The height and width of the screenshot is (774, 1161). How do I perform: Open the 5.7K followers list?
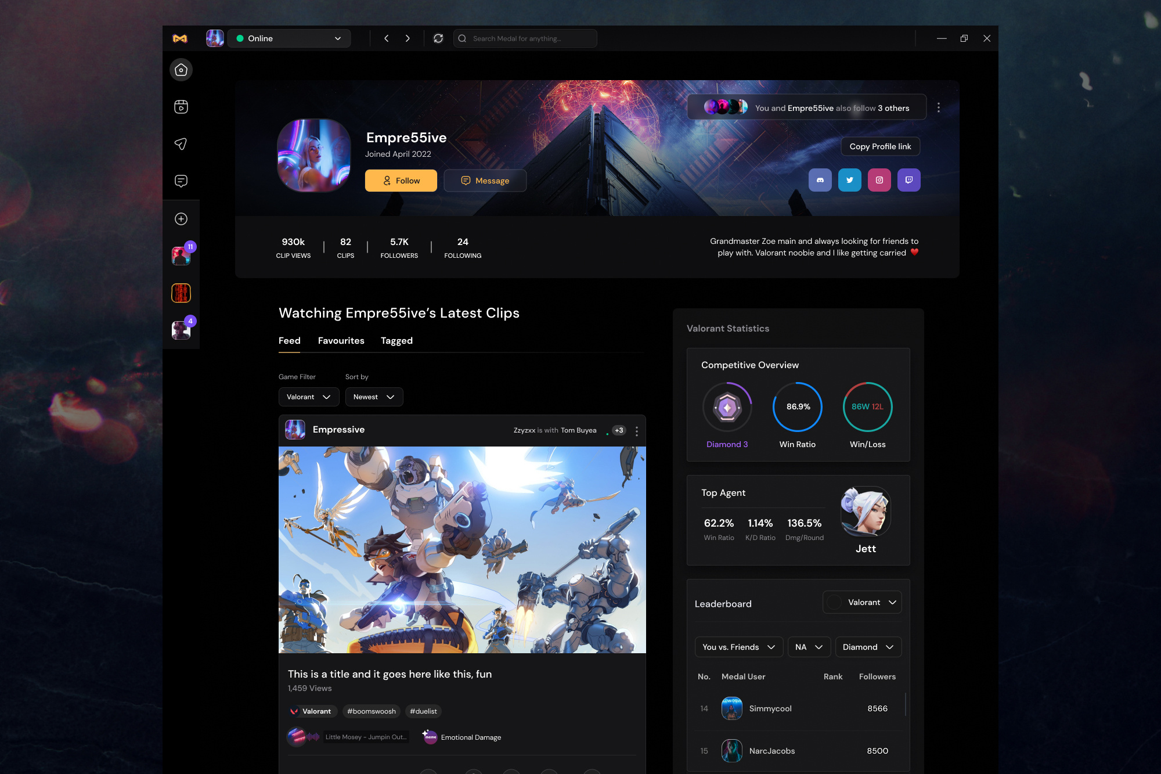399,247
